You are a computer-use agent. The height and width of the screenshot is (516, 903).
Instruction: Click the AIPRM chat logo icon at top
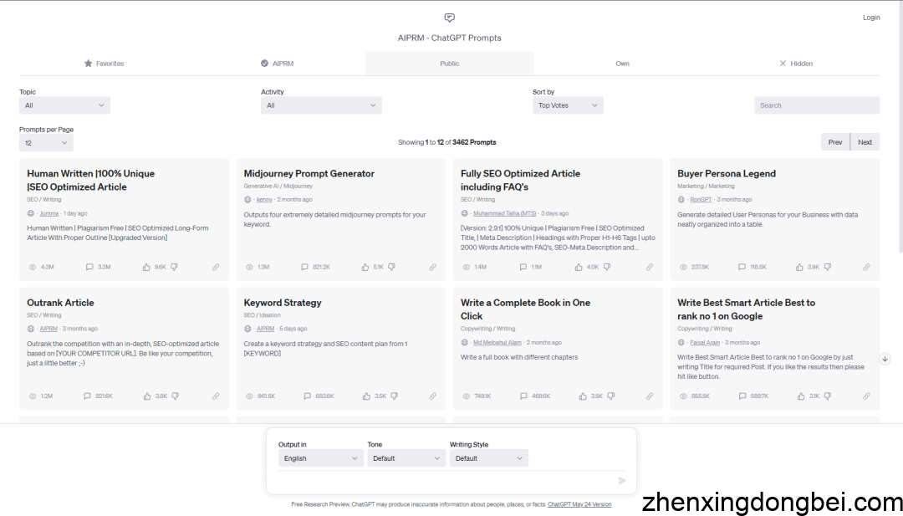[450, 18]
